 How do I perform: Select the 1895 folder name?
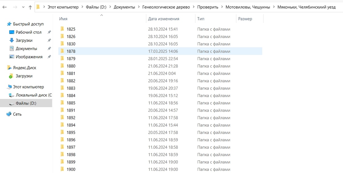click(71, 133)
